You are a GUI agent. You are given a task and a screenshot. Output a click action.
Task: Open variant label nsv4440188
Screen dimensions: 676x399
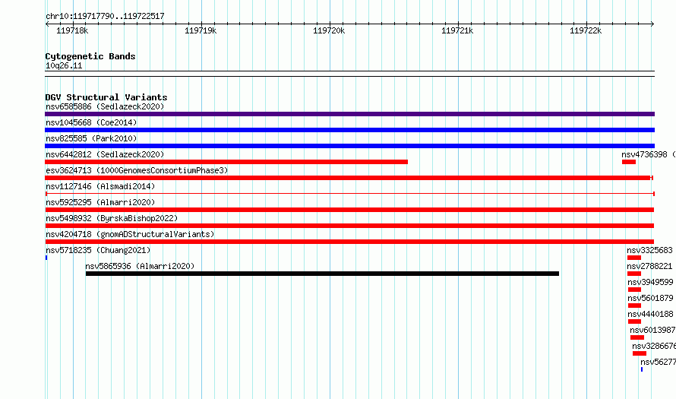[650, 314]
